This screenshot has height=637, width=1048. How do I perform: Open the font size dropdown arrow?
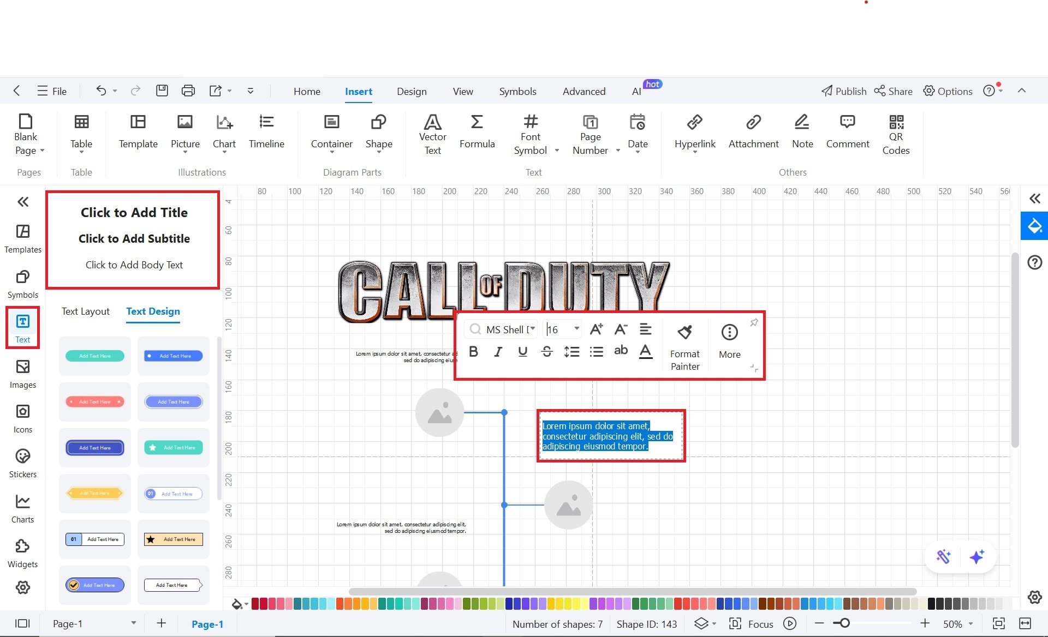coord(576,328)
